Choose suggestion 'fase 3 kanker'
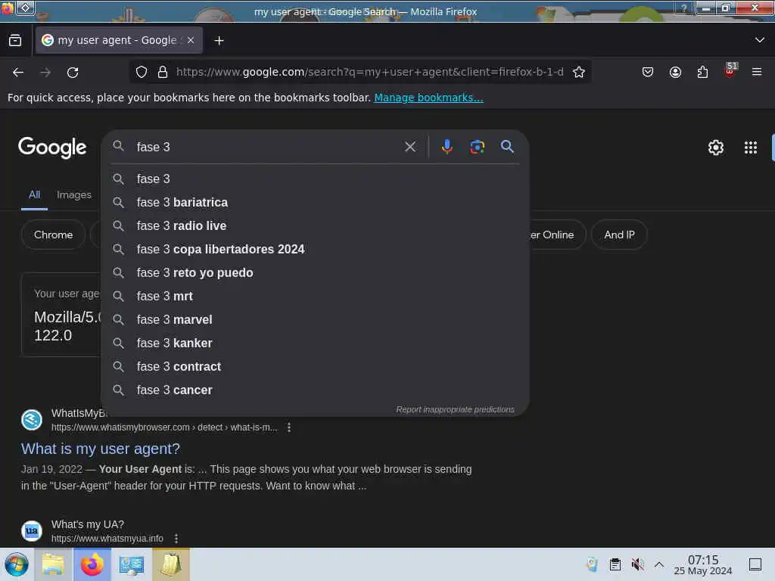Image resolution: width=775 pixels, height=581 pixels. [315, 343]
